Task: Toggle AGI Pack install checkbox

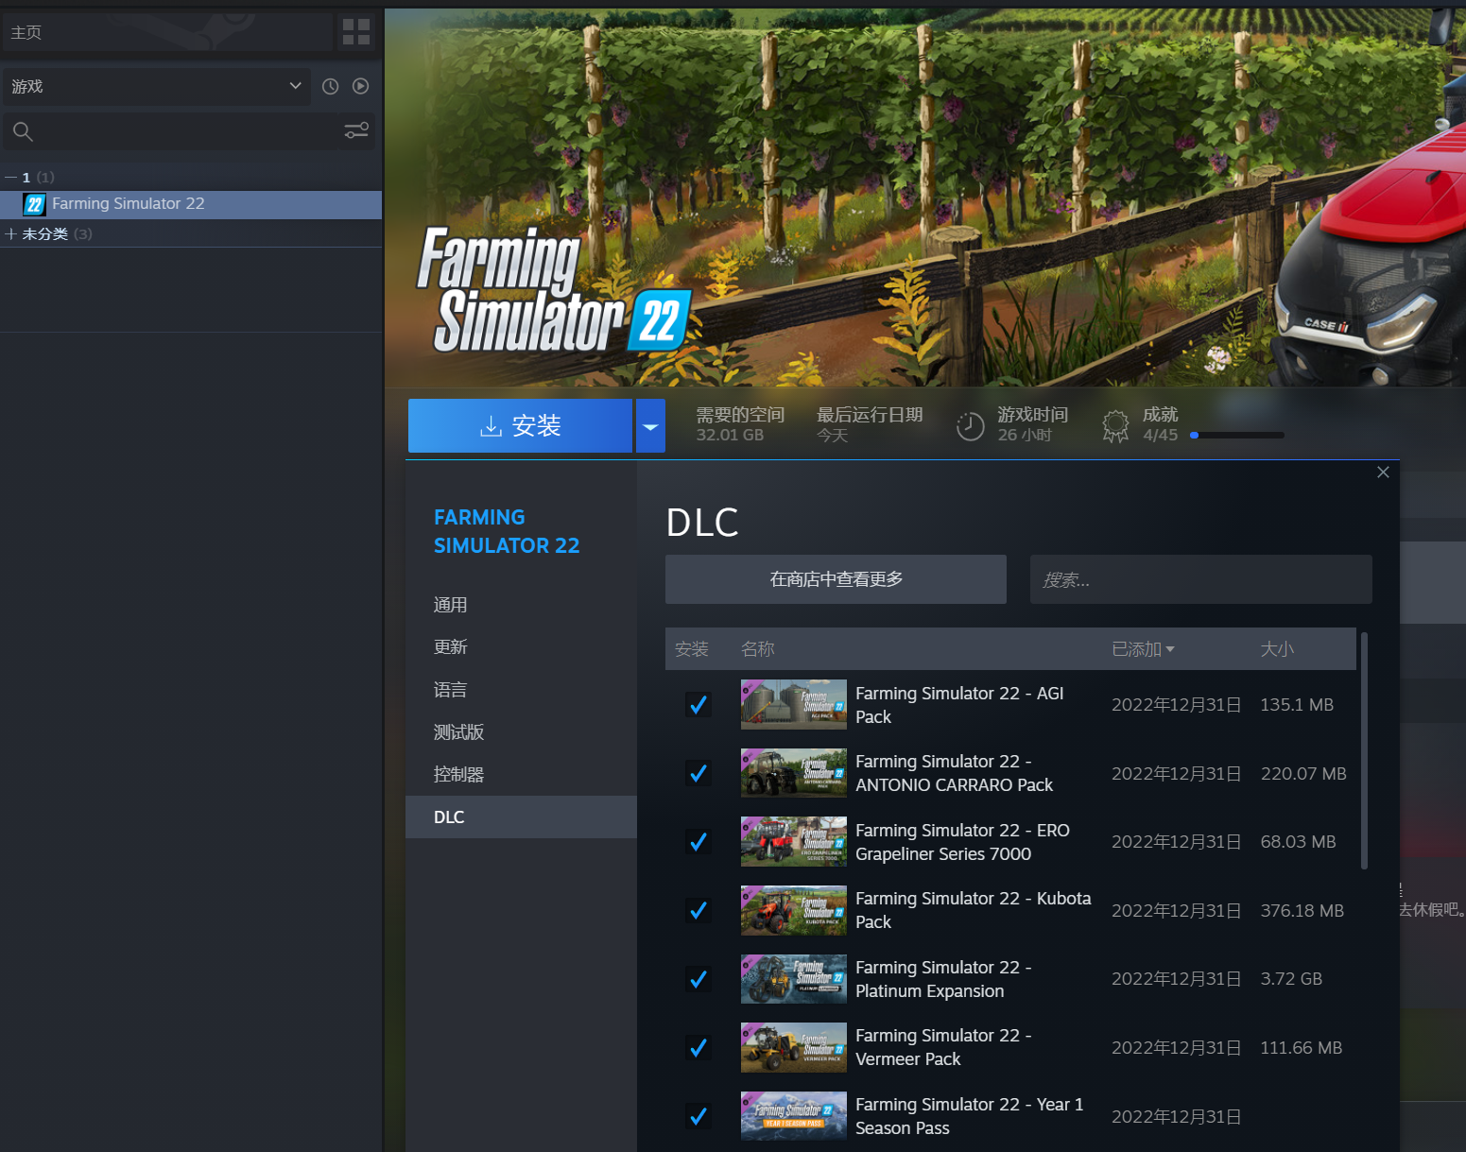Action: [699, 705]
